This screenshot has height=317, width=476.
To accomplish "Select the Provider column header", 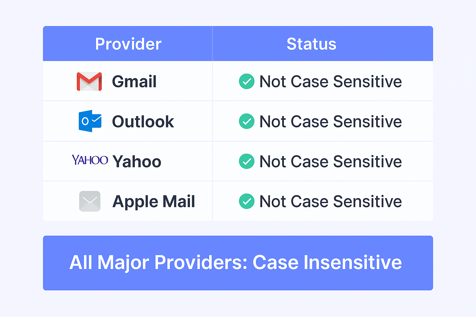I will click(x=128, y=44).
